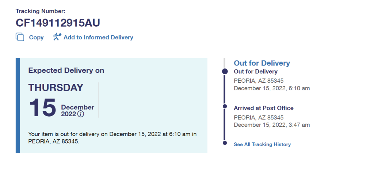The height and width of the screenshot is (169, 374).
Task: Click the Arrived at Post Office event title
Action: 264,108
